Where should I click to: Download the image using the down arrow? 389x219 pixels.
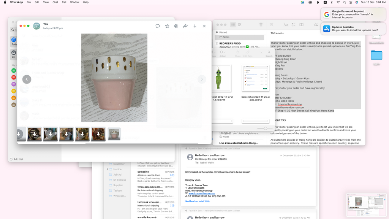coord(195,26)
